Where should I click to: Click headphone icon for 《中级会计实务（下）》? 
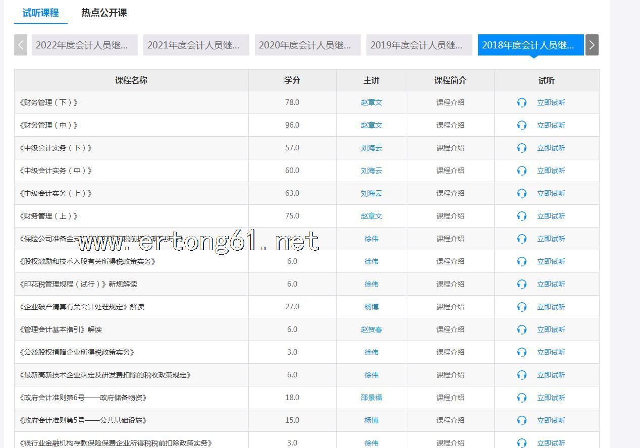click(522, 148)
